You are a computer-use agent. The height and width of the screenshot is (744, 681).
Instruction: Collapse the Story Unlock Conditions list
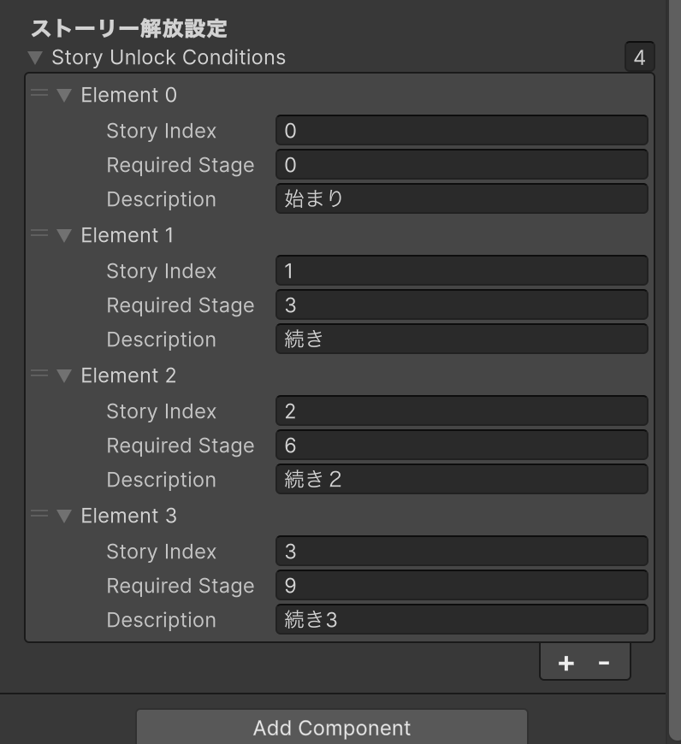[35, 58]
